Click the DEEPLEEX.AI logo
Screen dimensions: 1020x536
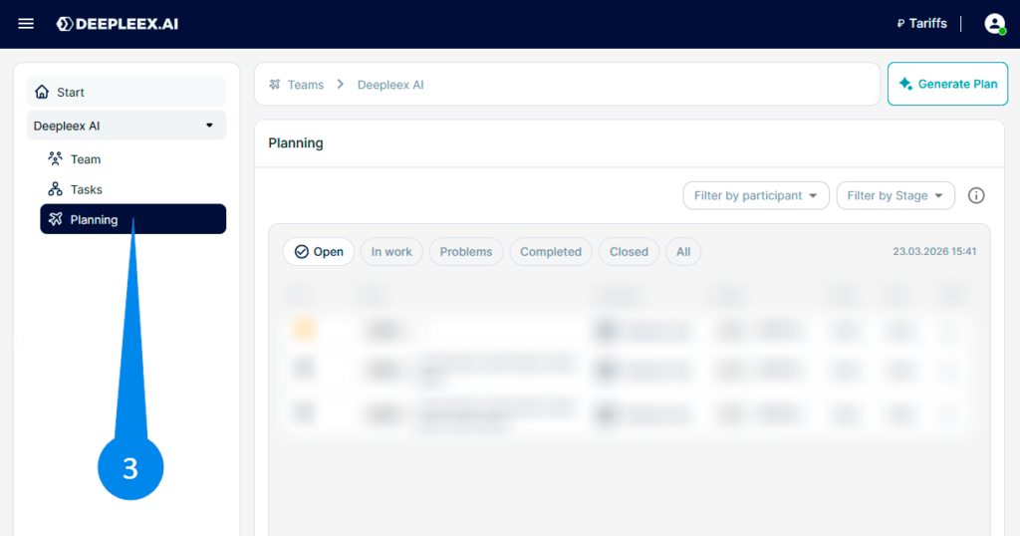point(118,24)
